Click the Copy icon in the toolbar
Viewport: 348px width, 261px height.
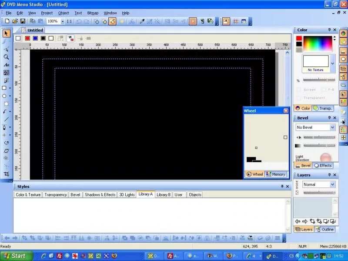[32, 21]
